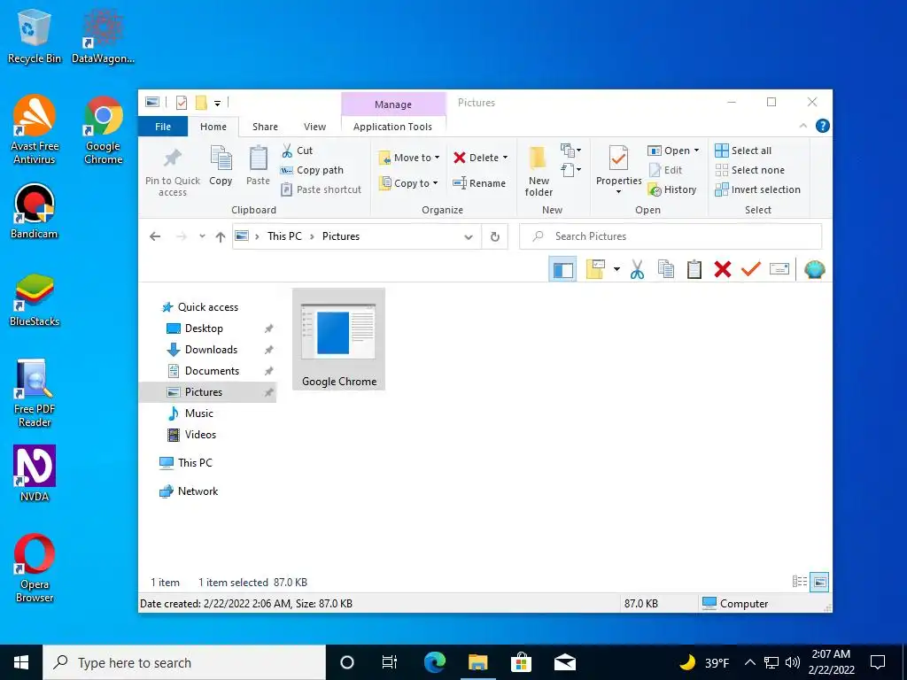907x680 pixels.
Task: Select Desktop in Quick access
Action: 204,328
